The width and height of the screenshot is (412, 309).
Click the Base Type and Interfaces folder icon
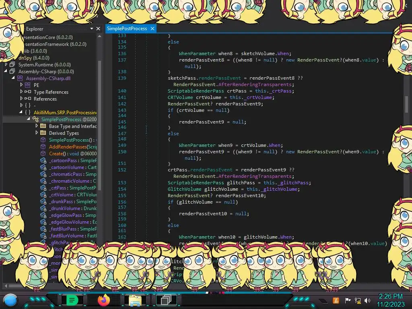pyautogui.click(x=43, y=126)
